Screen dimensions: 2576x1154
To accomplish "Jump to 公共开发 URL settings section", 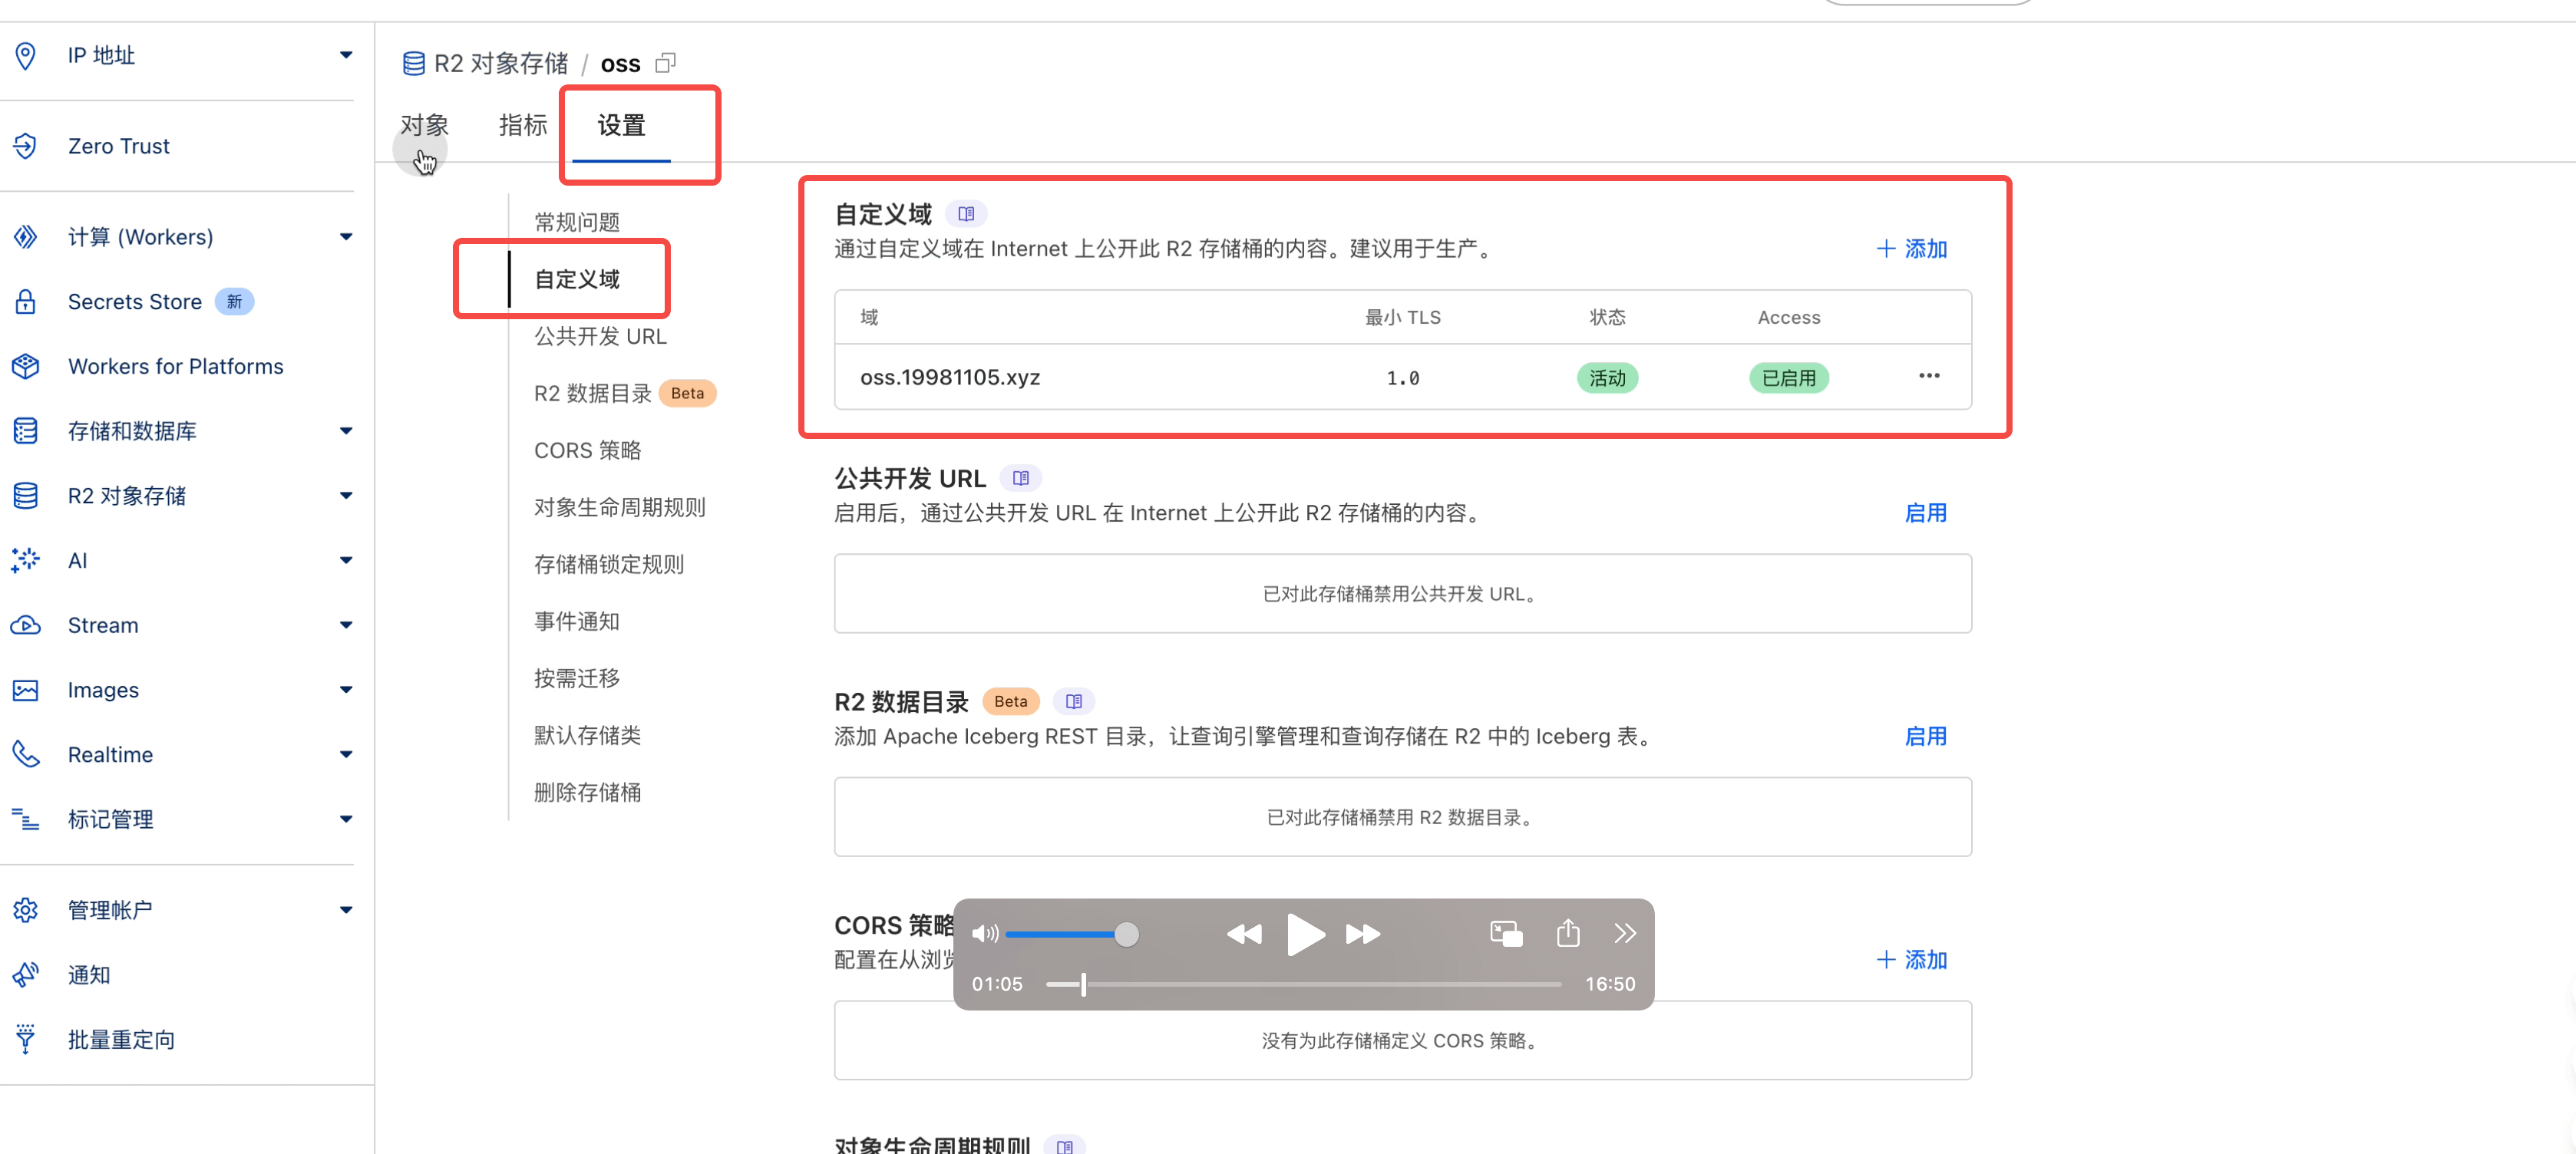I will (600, 336).
